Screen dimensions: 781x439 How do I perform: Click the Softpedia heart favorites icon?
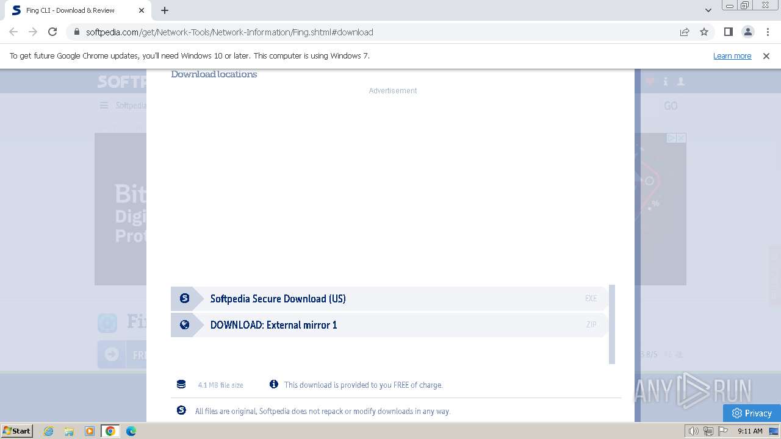click(x=650, y=81)
